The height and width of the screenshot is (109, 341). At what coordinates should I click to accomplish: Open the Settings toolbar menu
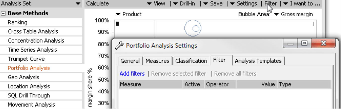point(244,3)
